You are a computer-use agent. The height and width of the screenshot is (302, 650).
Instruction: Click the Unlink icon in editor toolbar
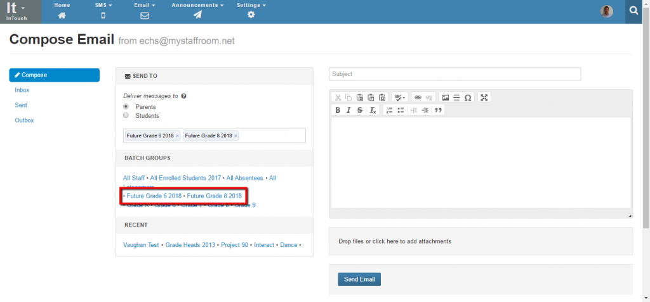429,98
